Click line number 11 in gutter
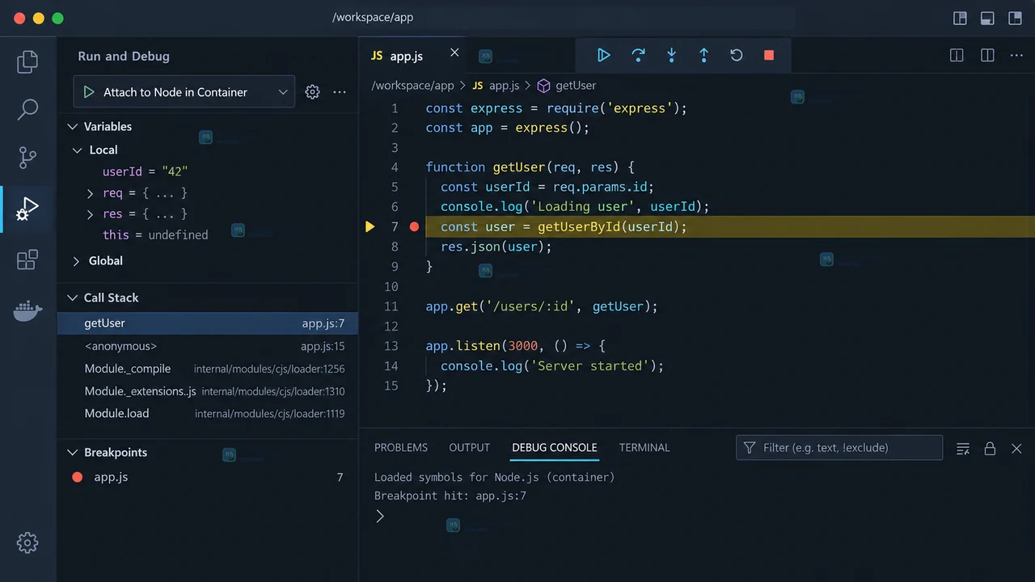 (391, 306)
